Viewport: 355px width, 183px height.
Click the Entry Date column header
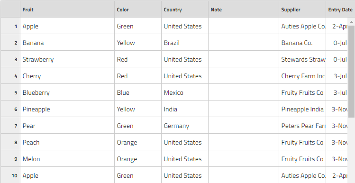pyautogui.click(x=340, y=9)
